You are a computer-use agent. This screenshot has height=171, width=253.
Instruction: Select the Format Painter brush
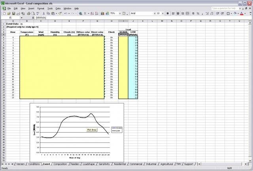pyautogui.click(x=60, y=13)
